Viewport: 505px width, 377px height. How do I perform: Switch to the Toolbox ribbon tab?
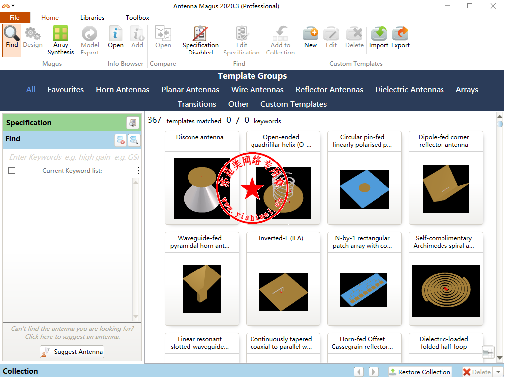click(137, 18)
